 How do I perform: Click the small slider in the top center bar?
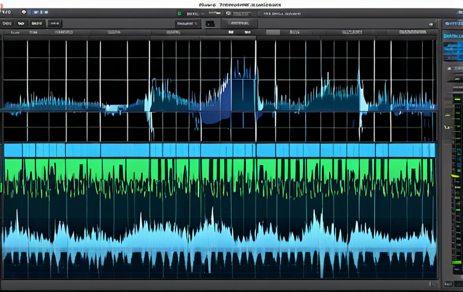pos(214,13)
